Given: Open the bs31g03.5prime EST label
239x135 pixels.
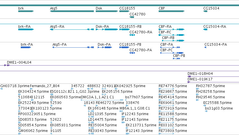Looking at the screenshot, I should [219, 108].
